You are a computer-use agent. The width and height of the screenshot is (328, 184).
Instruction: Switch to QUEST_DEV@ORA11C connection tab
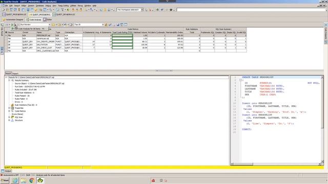click(x=64, y=14)
